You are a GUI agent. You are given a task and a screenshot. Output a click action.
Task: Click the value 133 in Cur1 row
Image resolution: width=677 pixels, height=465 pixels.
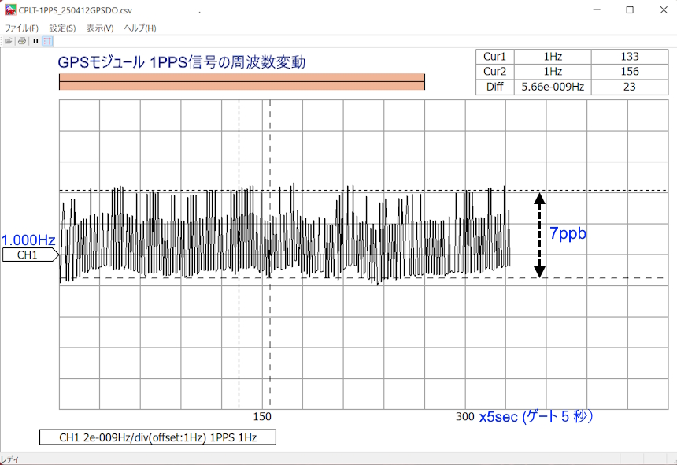point(630,57)
